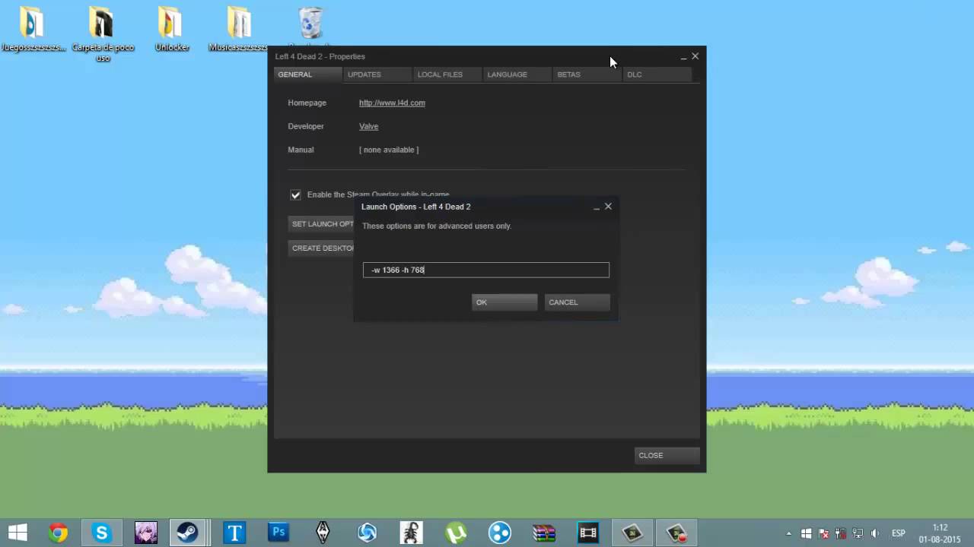Viewport: 974px width, 547px height.
Task: Click the volume speaker tray icon
Action: pyautogui.click(x=875, y=533)
